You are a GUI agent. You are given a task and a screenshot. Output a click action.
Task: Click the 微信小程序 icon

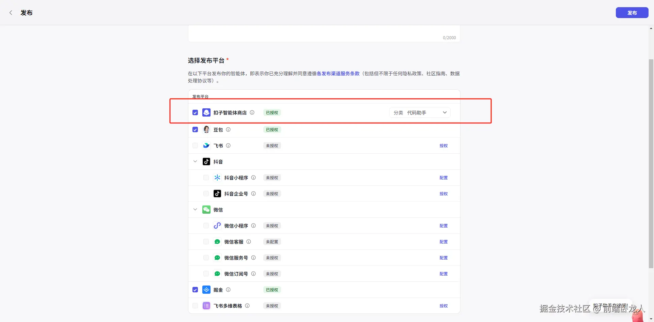click(x=217, y=226)
